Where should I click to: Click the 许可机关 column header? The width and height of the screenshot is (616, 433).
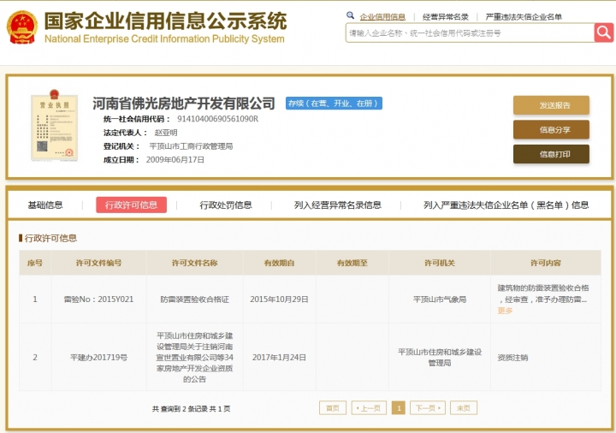440,263
